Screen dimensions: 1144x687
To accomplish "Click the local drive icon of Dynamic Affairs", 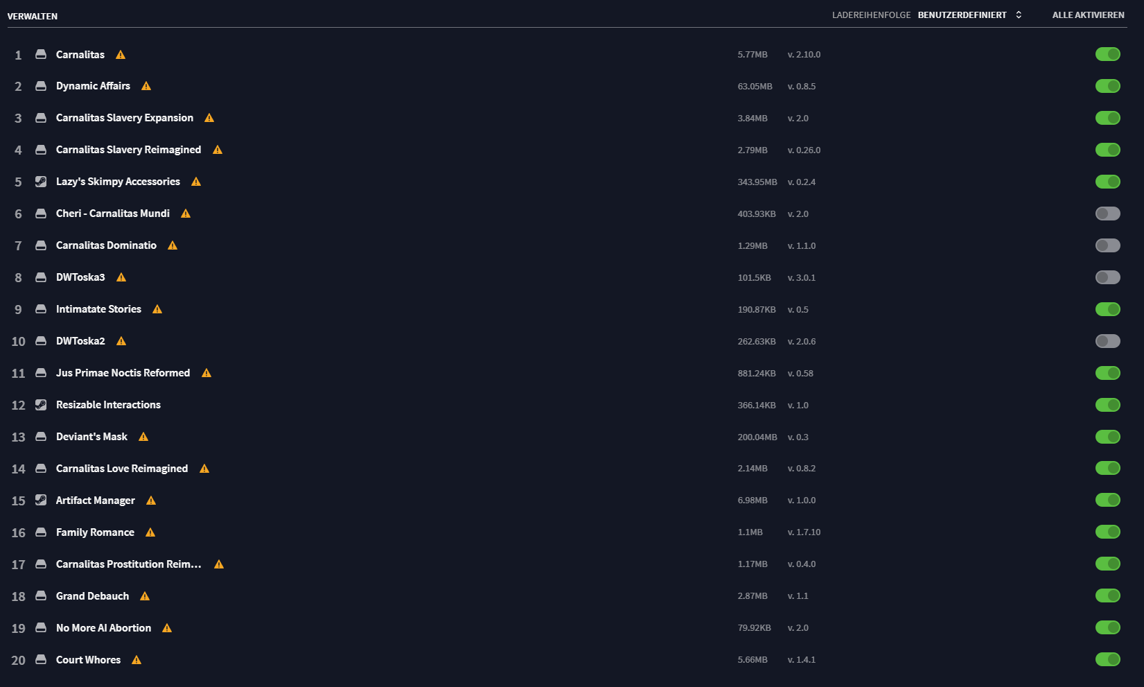I will tap(41, 86).
